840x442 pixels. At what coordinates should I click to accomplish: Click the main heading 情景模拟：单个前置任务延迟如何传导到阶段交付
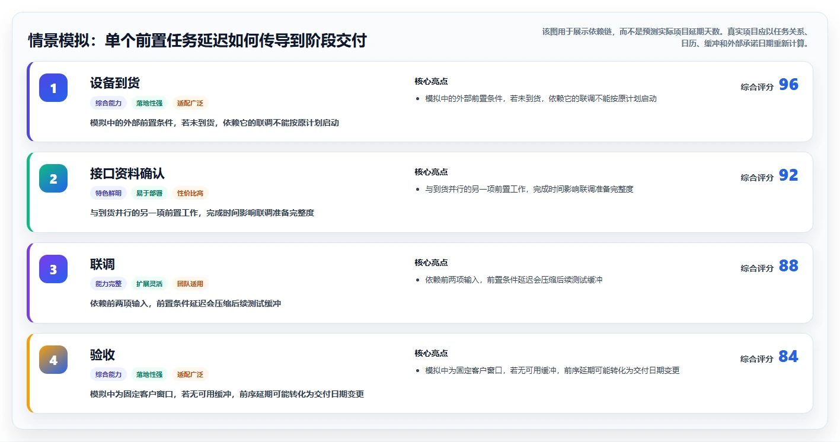tap(197, 41)
